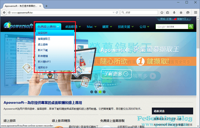The width and height of the screenshot is (200, 128).
Task: Click the globe site identity icon
Action: (9, 12)
